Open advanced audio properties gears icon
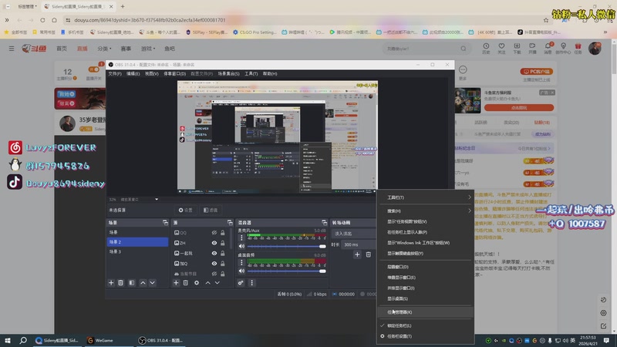Viewport: 617px width, 347px height. click(241, 283)
